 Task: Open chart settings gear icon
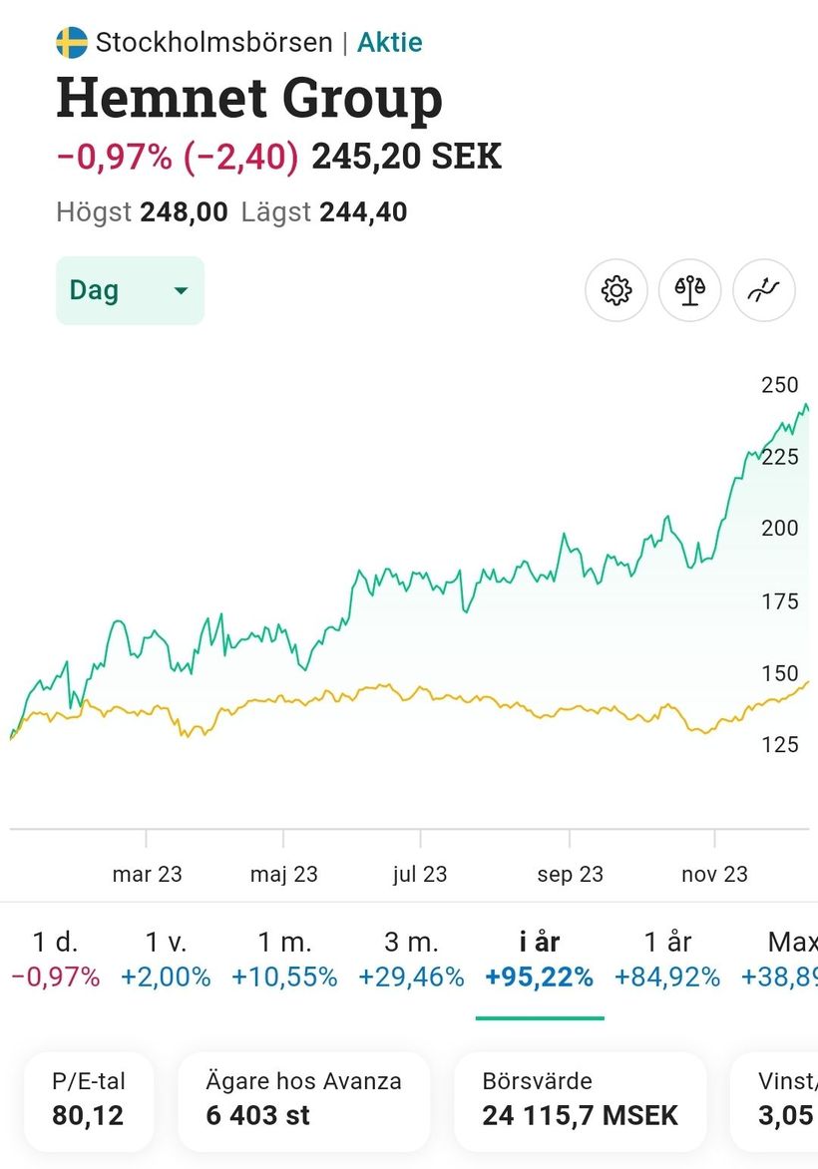point(615,291)
